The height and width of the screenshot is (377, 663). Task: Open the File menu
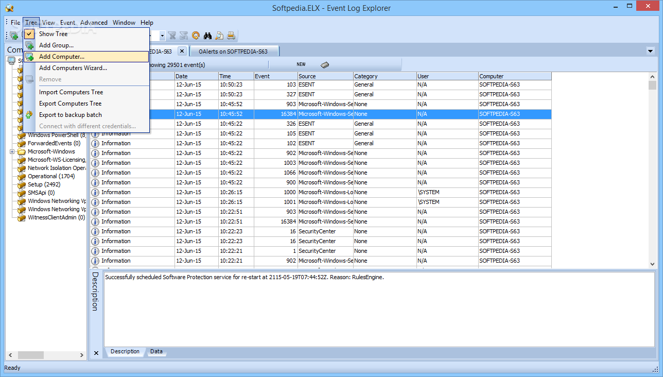[x=15, y=23]
